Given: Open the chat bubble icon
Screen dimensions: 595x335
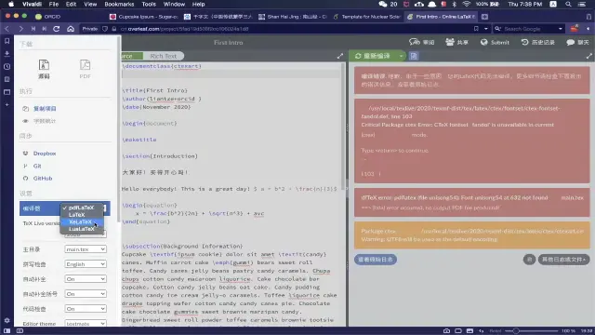Looking at the screenshot, I should pos(570,42).
